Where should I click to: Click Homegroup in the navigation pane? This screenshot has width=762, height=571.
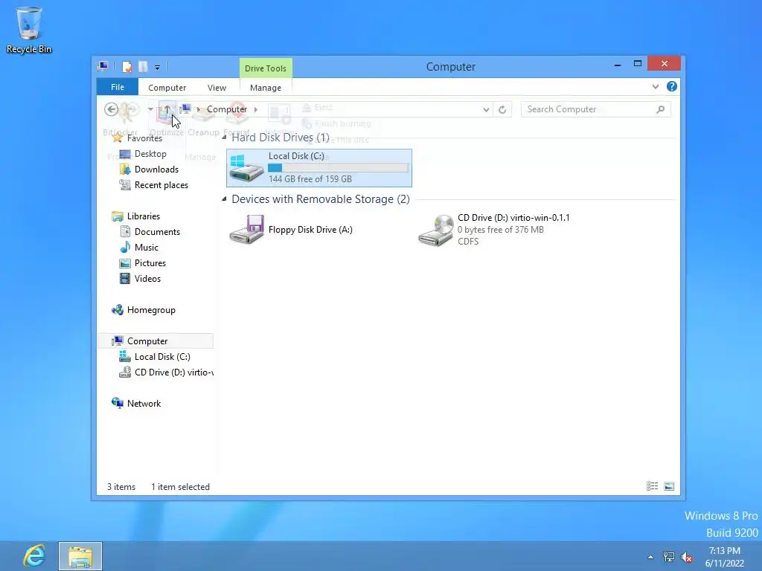click(x=151, y=310)
